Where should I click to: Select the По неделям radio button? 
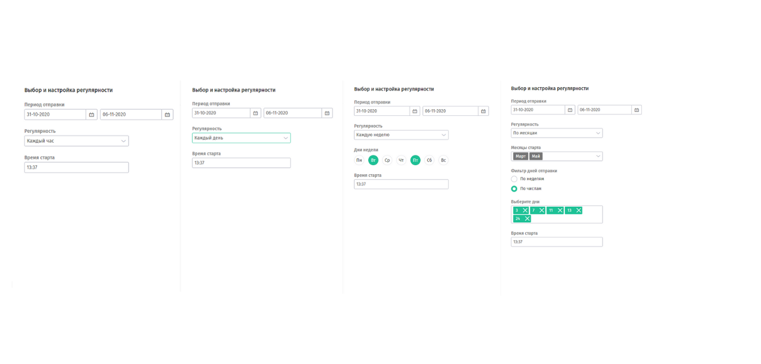[x=514, y=179]
